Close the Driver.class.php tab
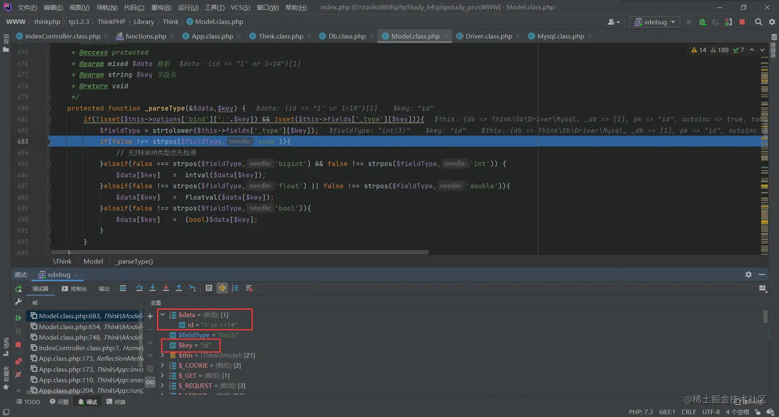 pyautogui.click(x=518, y=37)
